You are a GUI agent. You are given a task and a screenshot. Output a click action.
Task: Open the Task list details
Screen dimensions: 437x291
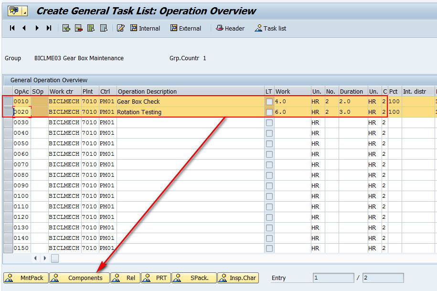pos(270,28)
